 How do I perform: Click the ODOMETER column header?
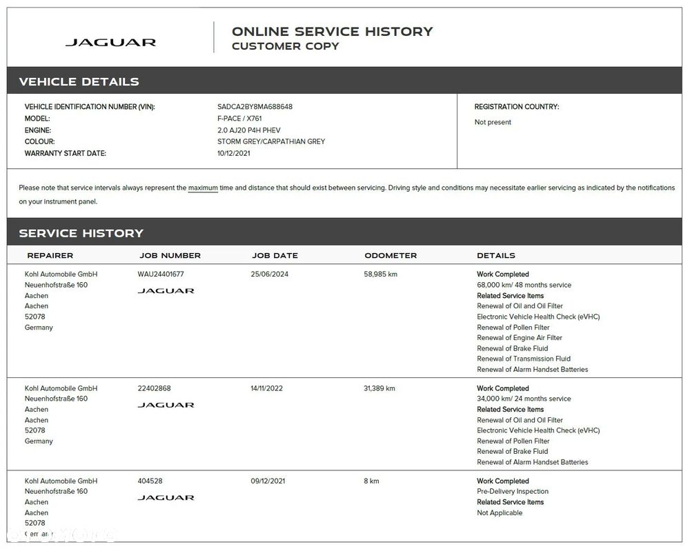click(391, 256)
